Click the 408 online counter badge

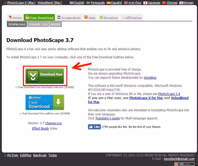185,164
